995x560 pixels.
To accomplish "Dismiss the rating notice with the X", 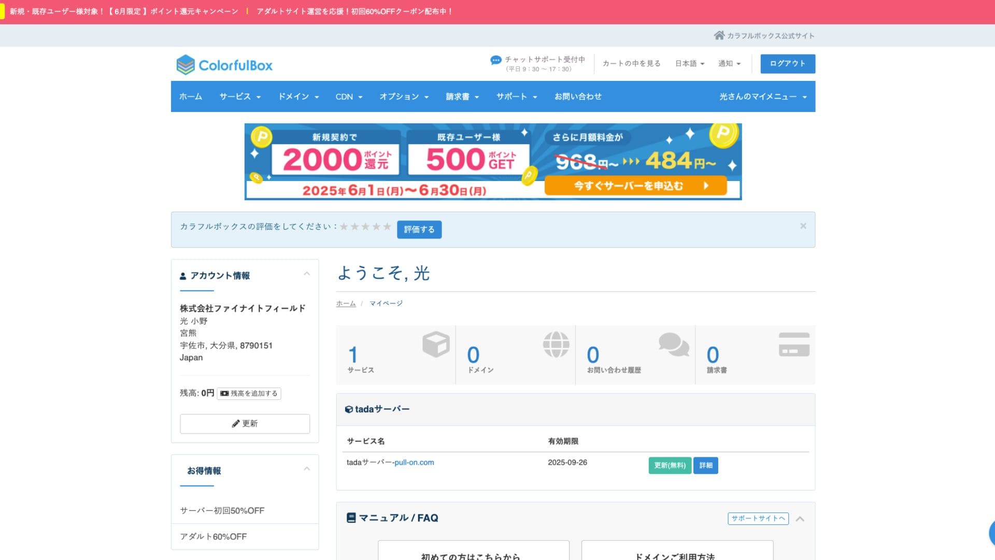I will tap(803, 226).
